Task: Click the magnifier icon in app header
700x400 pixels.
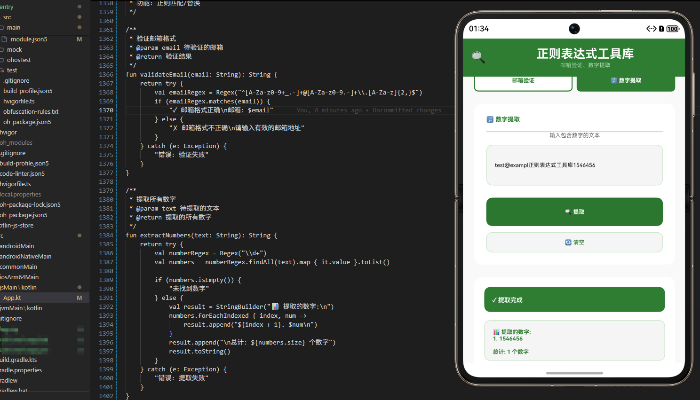Action: [478, 57]
